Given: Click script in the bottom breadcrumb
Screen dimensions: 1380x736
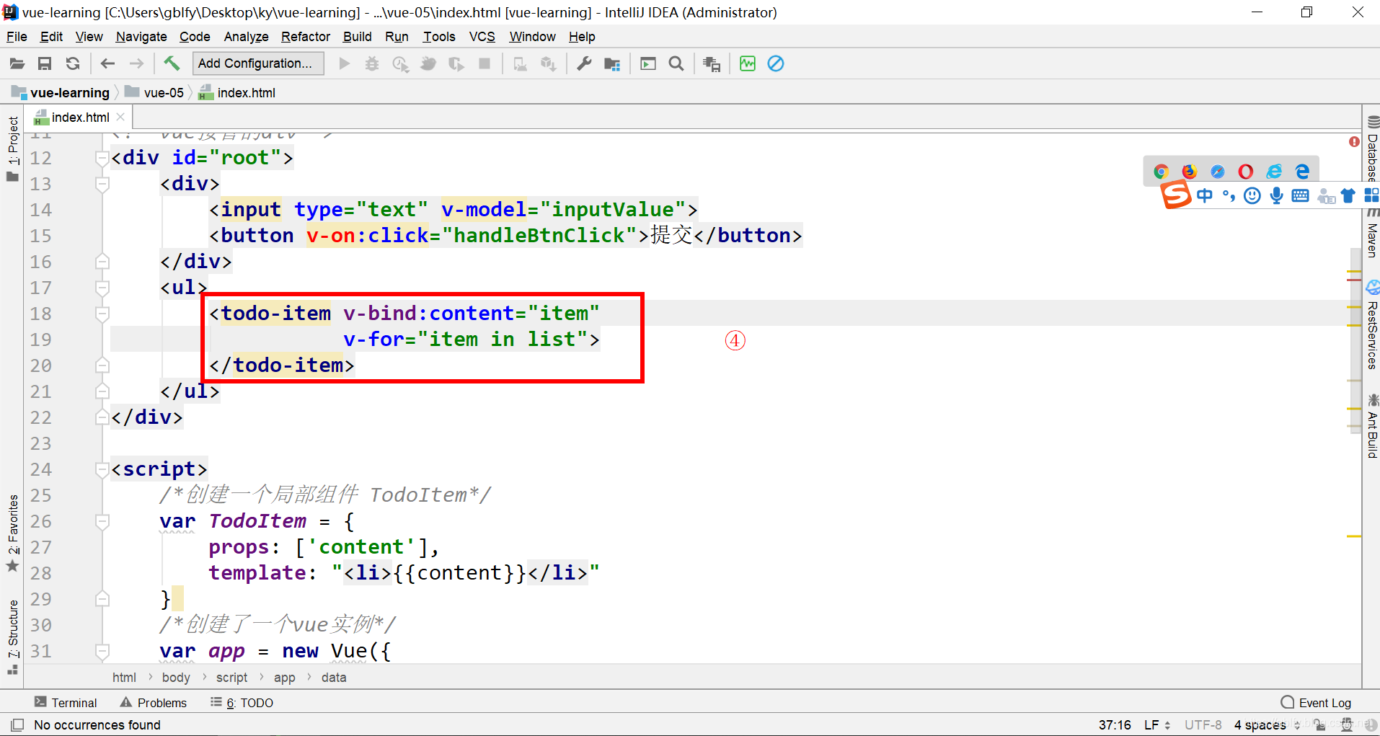Looking at the screenshot, I should point(231,677).
